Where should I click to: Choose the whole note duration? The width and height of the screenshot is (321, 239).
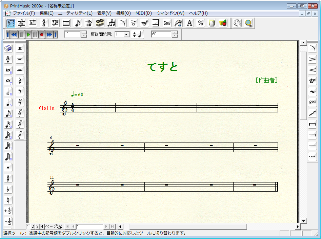click(x=8, y=81)
